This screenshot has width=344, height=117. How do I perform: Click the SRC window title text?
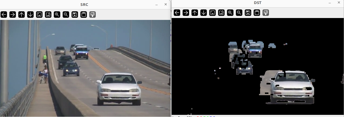[x=84, y=5]
